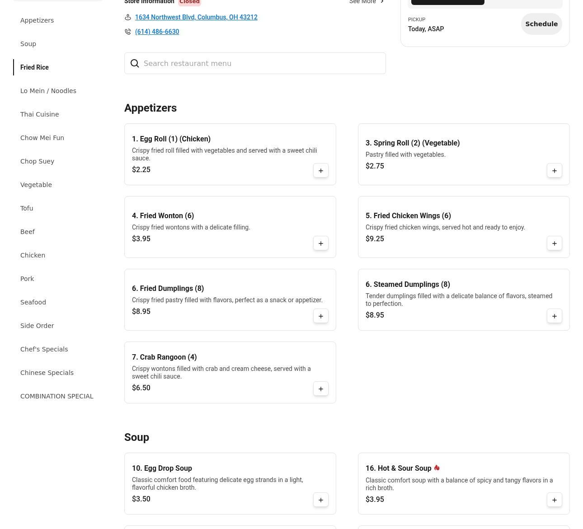This screenshot has height=529, width=583.
Task: Click the $6.50 Crab Rangoon price
Action: [x=141, y=388]
